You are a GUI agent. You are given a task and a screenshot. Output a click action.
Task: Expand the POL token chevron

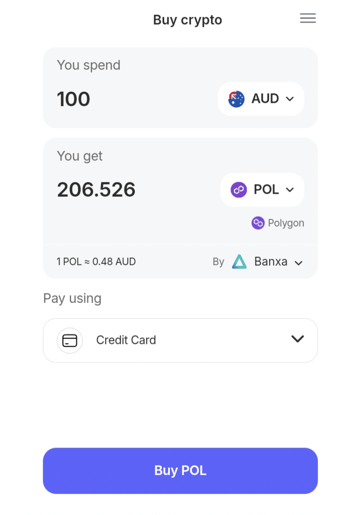[290, 190]
